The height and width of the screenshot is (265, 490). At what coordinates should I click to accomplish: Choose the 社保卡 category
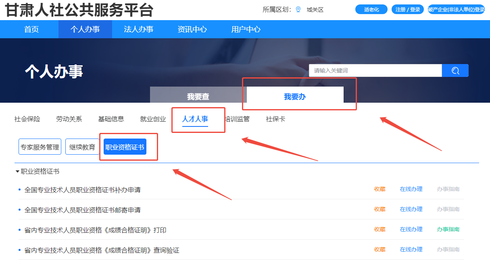(275, 119)
